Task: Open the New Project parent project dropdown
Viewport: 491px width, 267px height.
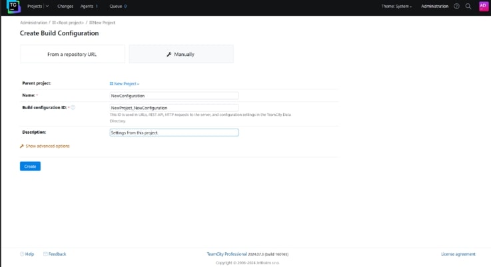Action: [x=125, y=84]
